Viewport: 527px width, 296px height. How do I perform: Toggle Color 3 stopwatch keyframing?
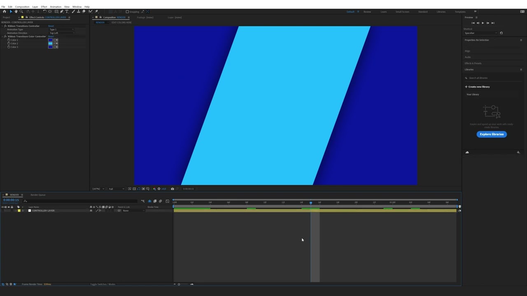pos(9,47)
